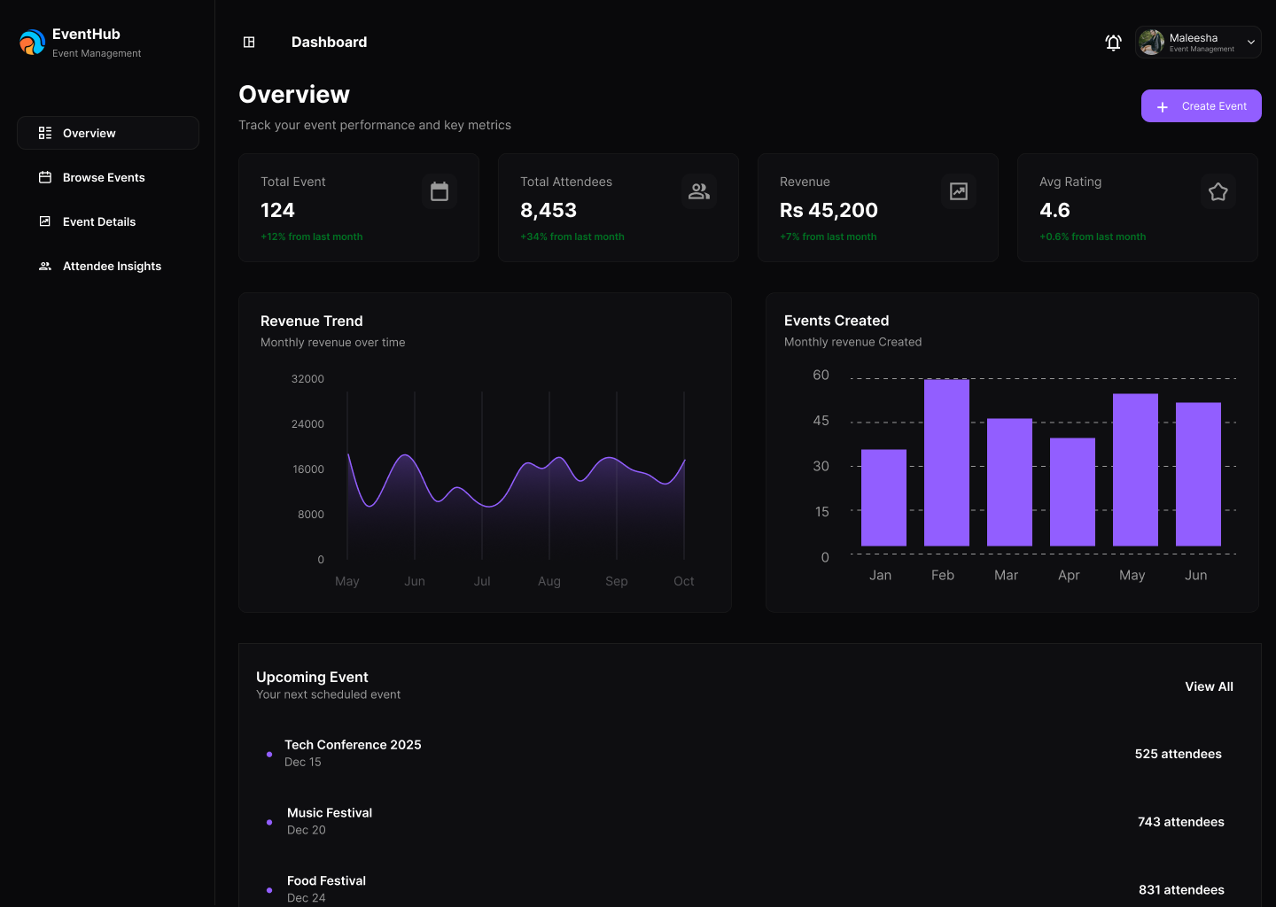Toggle the sidebar panel icon

click(249, 43)
